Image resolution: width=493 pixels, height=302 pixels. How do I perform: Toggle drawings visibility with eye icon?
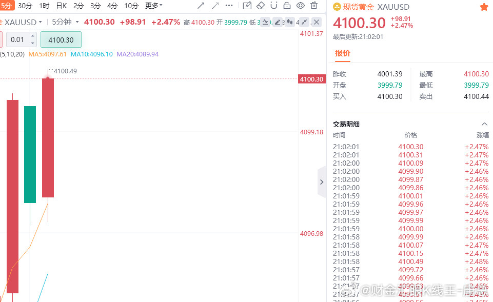click(301, 6)
